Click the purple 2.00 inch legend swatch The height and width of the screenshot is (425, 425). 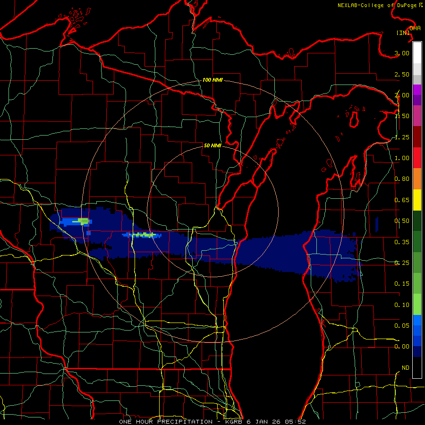click(417, 95)
